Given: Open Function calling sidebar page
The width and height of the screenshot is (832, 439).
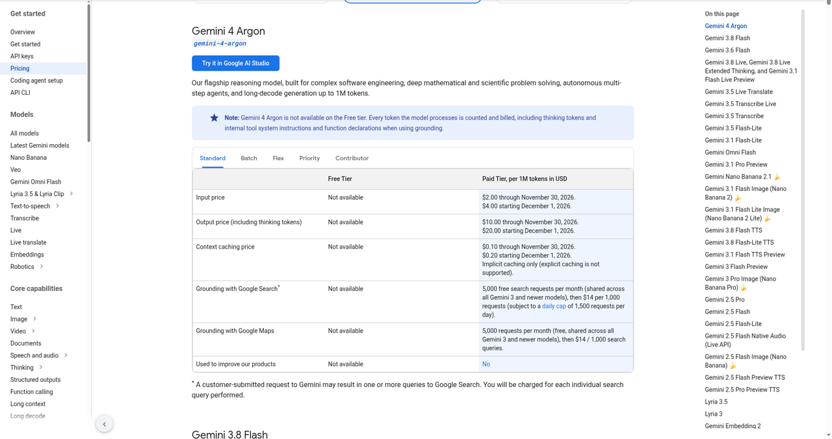Looking at the screenshot, I should click(32, 392).
